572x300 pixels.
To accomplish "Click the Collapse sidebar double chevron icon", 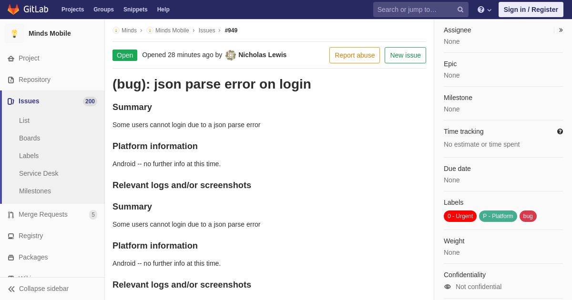I will point(11,289).
